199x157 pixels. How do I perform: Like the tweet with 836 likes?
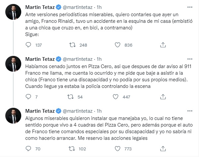[118, 45]
